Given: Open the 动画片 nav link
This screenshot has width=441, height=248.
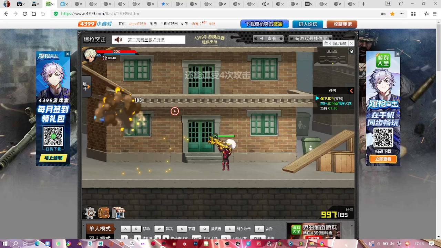Looking at the screenshot, I should coord(196,24).
